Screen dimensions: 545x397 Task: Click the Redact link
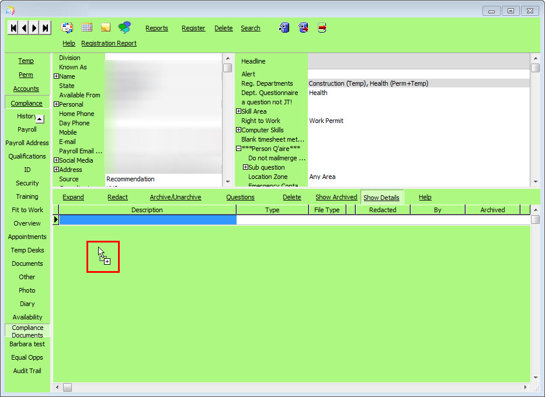117,197
